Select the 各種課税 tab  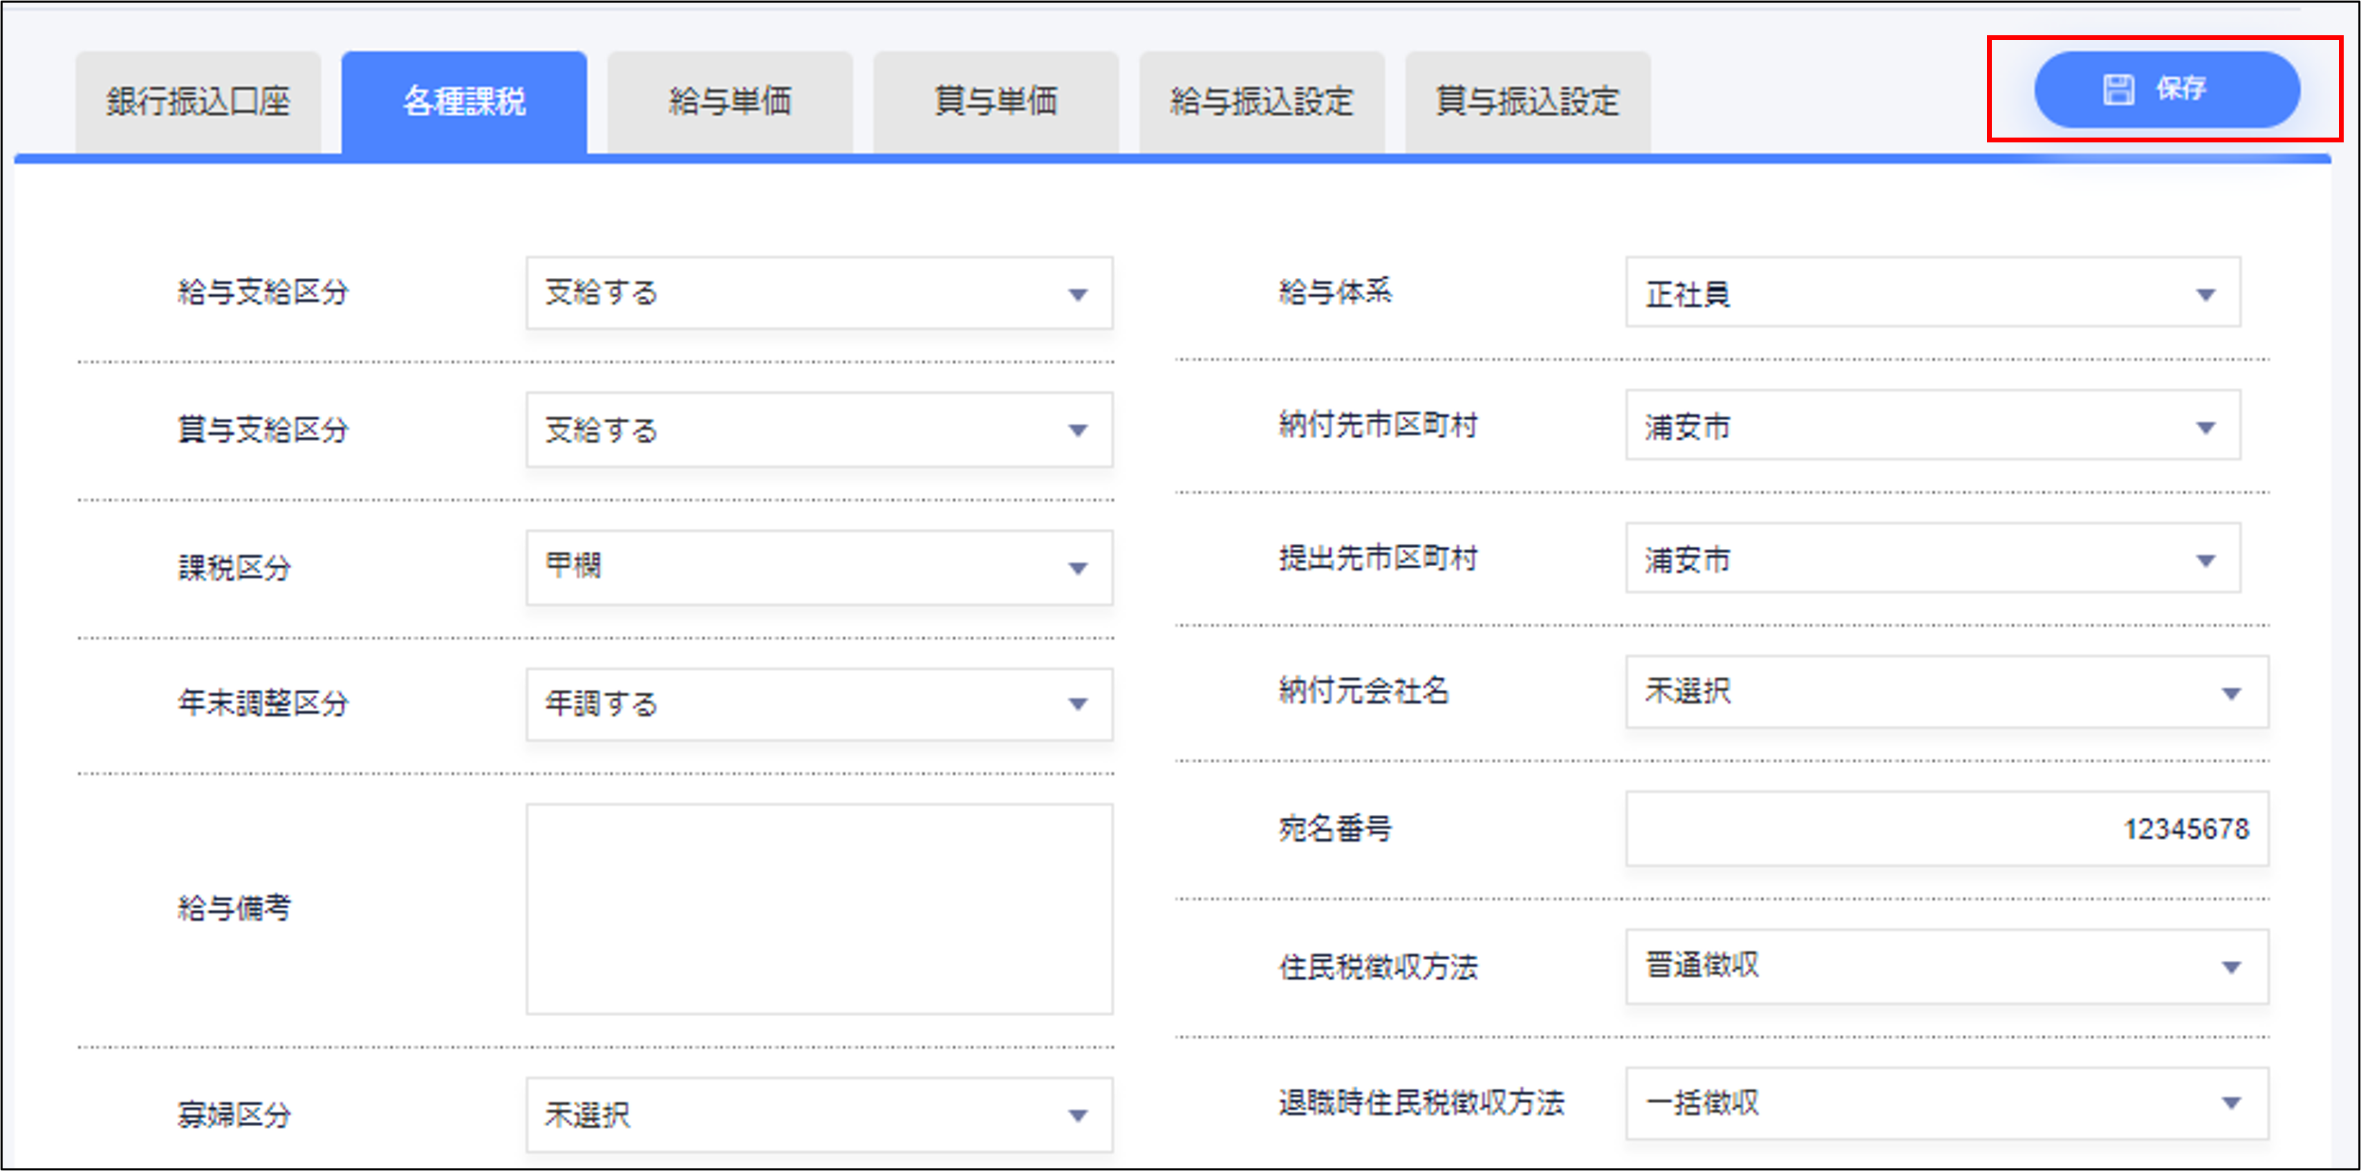464,102
